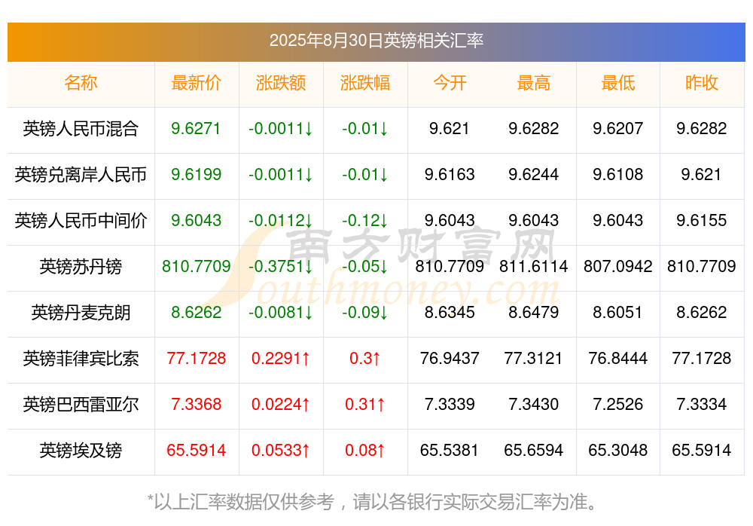Click opening value 9.6163
Image resolution: width=753 pixels, height=526 pixels.
pyautogui.click(x=450, y=175)
